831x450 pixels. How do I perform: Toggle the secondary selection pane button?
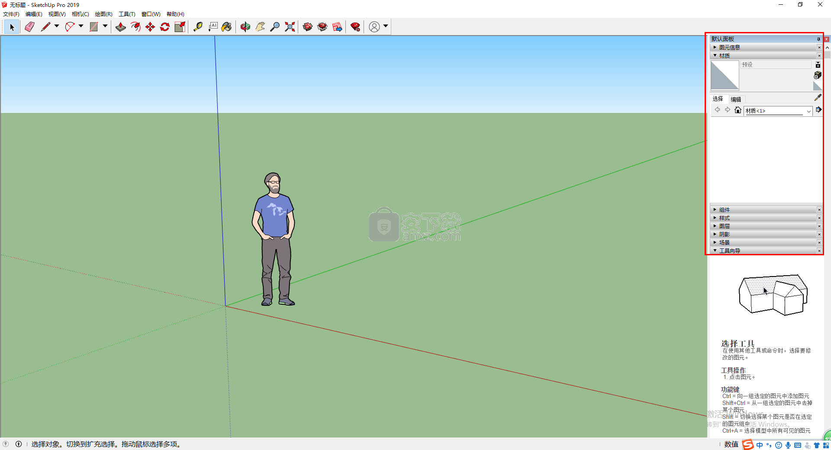[x=818, y=64]
